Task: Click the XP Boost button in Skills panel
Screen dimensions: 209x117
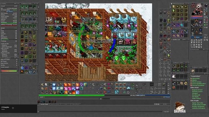Action: pyautogui.click(x=9, y=12)
